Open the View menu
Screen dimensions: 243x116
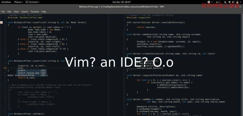pos(16,12)
